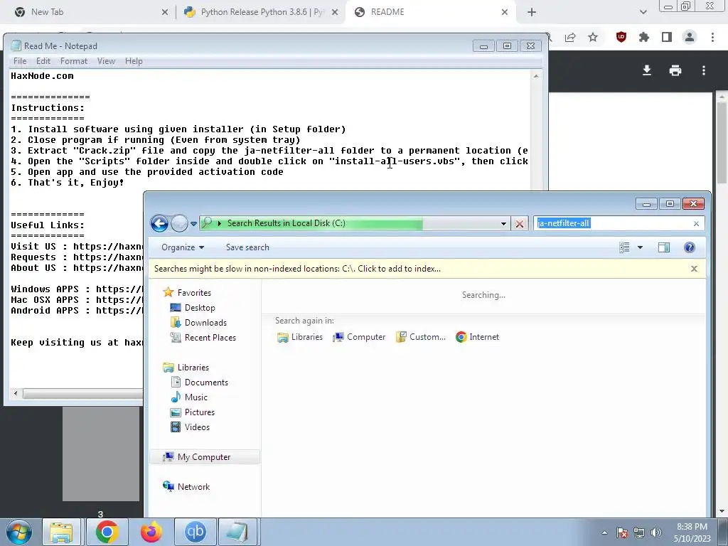Click the non-indexed locations info bar
The width and height of the screenshot is (728, 546).
427,269
